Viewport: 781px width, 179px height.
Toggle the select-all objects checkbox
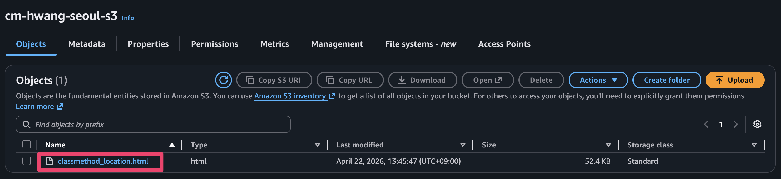click(x=27, y=145)
